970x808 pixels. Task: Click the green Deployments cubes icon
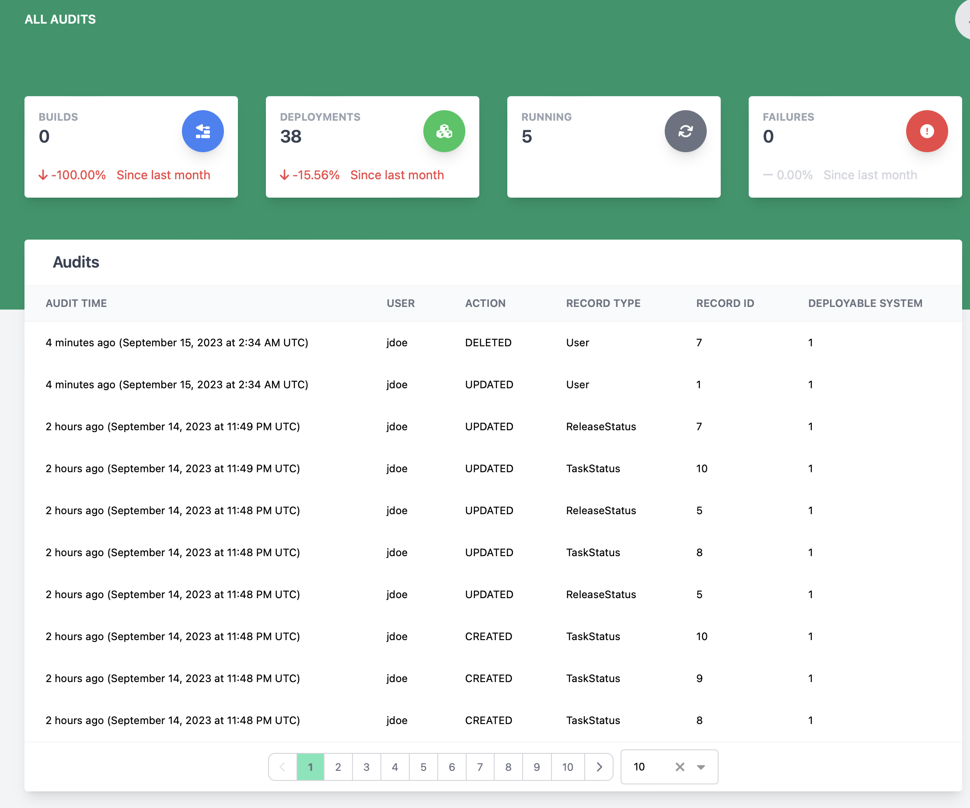444,131
